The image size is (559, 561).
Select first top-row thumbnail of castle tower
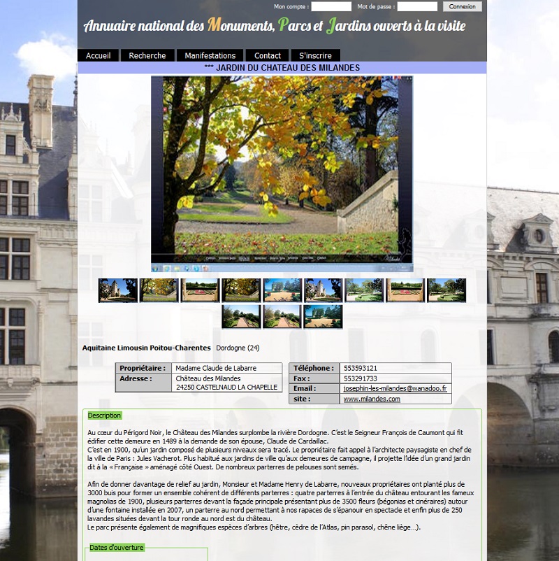coord(118,290)
